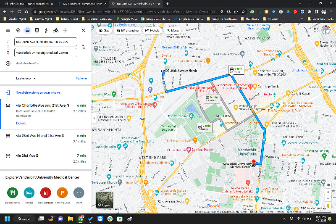Image resolution: width=336 pixels, height=224 pixels.
Task: Select flights travel mode
Action: [65, 30]
